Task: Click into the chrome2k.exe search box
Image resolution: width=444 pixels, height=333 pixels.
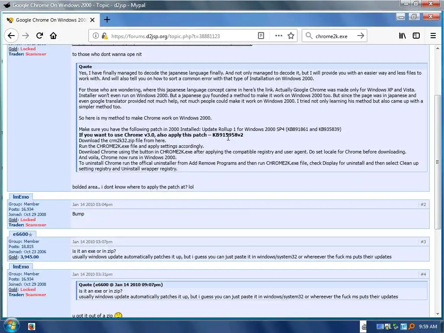Action: [x=334, y=36]
